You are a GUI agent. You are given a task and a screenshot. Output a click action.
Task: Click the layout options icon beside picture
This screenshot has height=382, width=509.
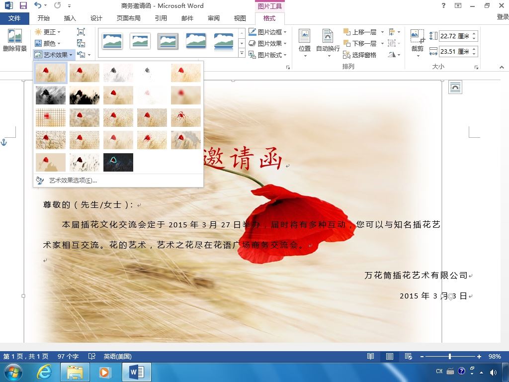[455, 87]
